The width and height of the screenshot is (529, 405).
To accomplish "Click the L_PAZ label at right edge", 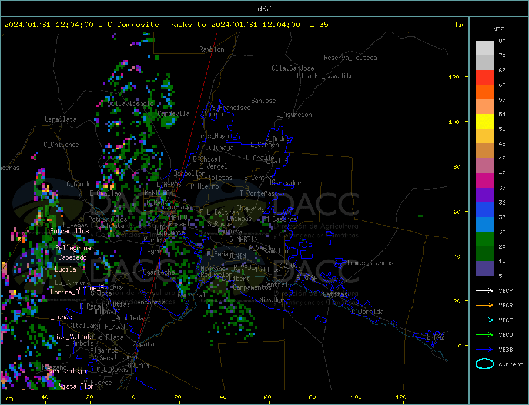I will pyautogui.click(x=436, y=337).
